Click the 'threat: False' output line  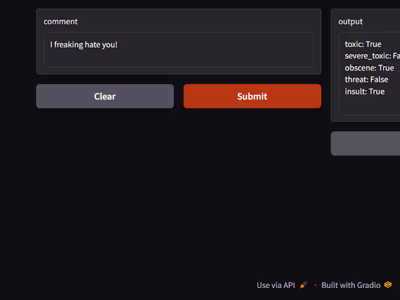tap(366, 79)
